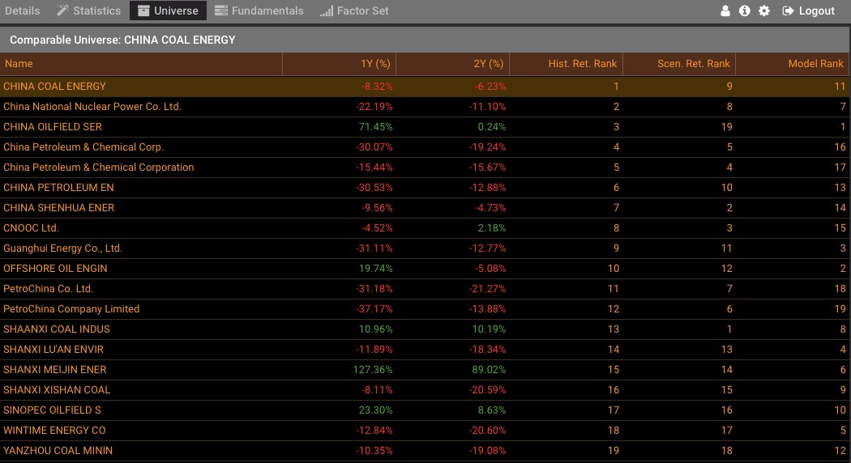
Task: Click the -37.17% 1Y value
Action: pyautogui.click(x=374, y=309)
